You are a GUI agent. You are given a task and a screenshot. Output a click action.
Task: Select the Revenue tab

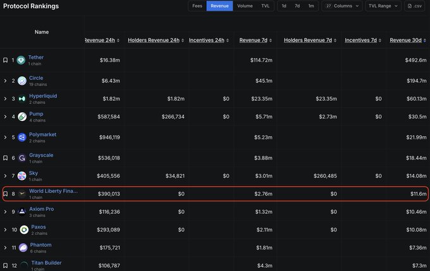click(x=219, y=6)
